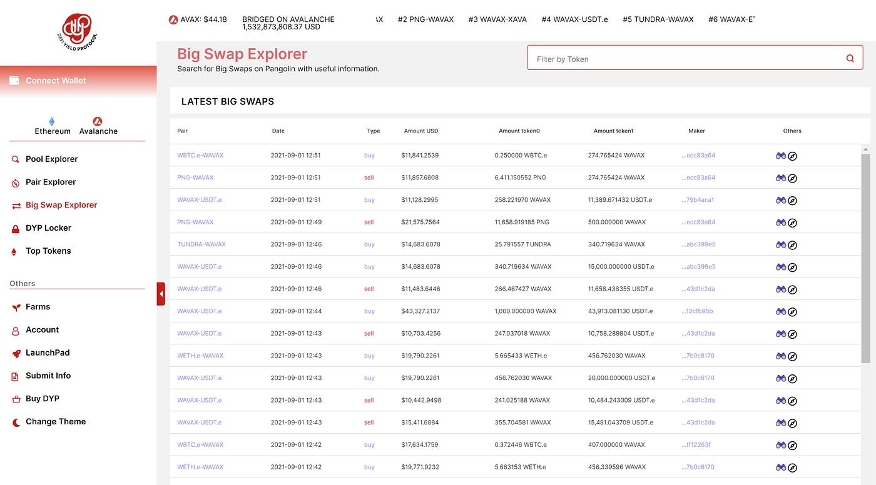Open Account page
This screenshot has height=485, width=876.
[42, 330]
